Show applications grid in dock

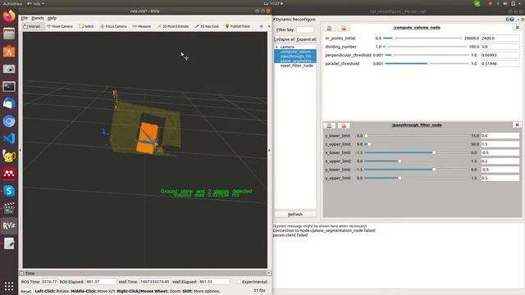tap(9, 286)
